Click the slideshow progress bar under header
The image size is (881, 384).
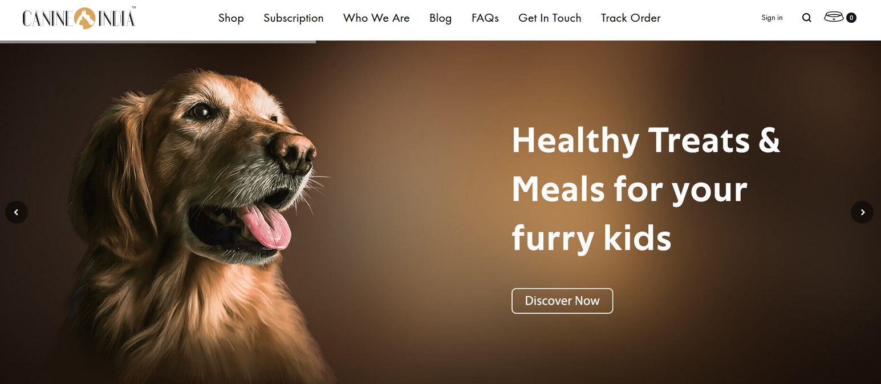pos(158,42)
